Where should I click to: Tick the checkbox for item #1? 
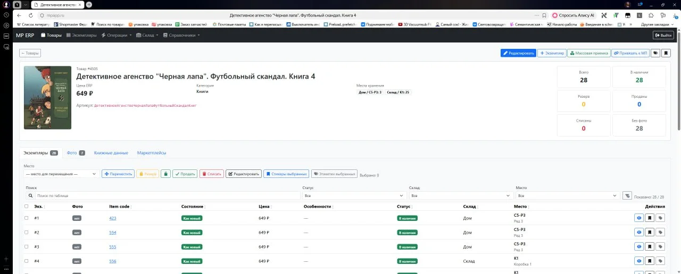(x=27, y=218)
